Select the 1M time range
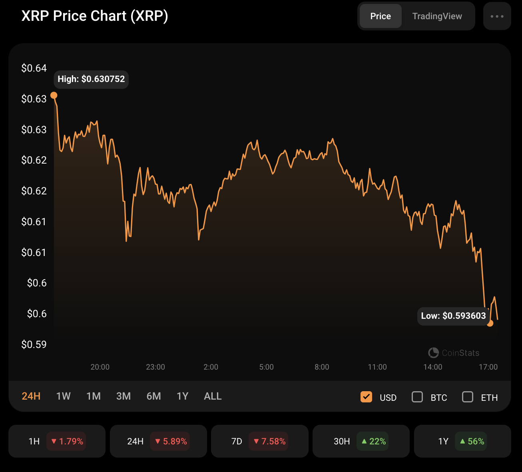This screenshot has width=522, height=472. [94, 396]
